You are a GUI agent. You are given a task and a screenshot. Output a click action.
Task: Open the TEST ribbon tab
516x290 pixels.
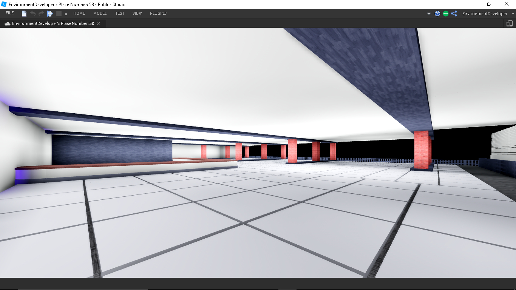120,13
